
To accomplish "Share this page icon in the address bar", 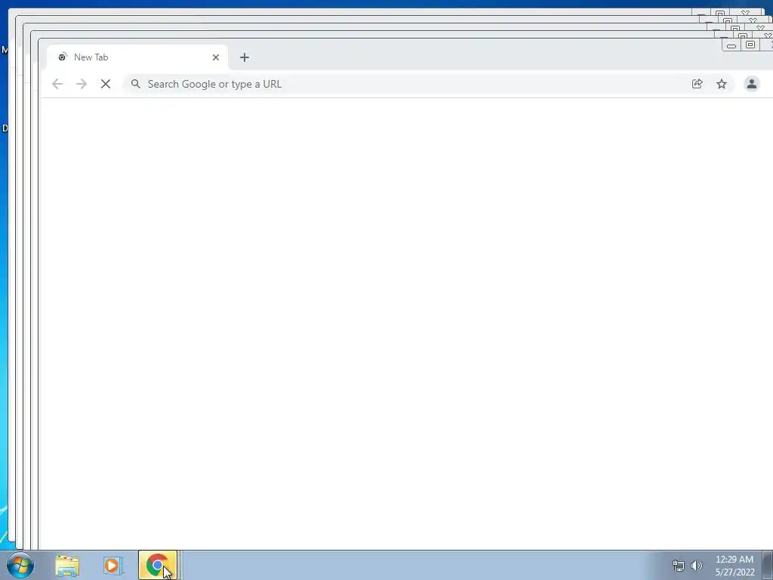I will pos(697,84).
